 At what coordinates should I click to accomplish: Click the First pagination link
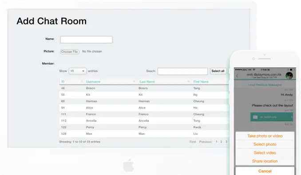pyautogui.click(x=193, y=142)
